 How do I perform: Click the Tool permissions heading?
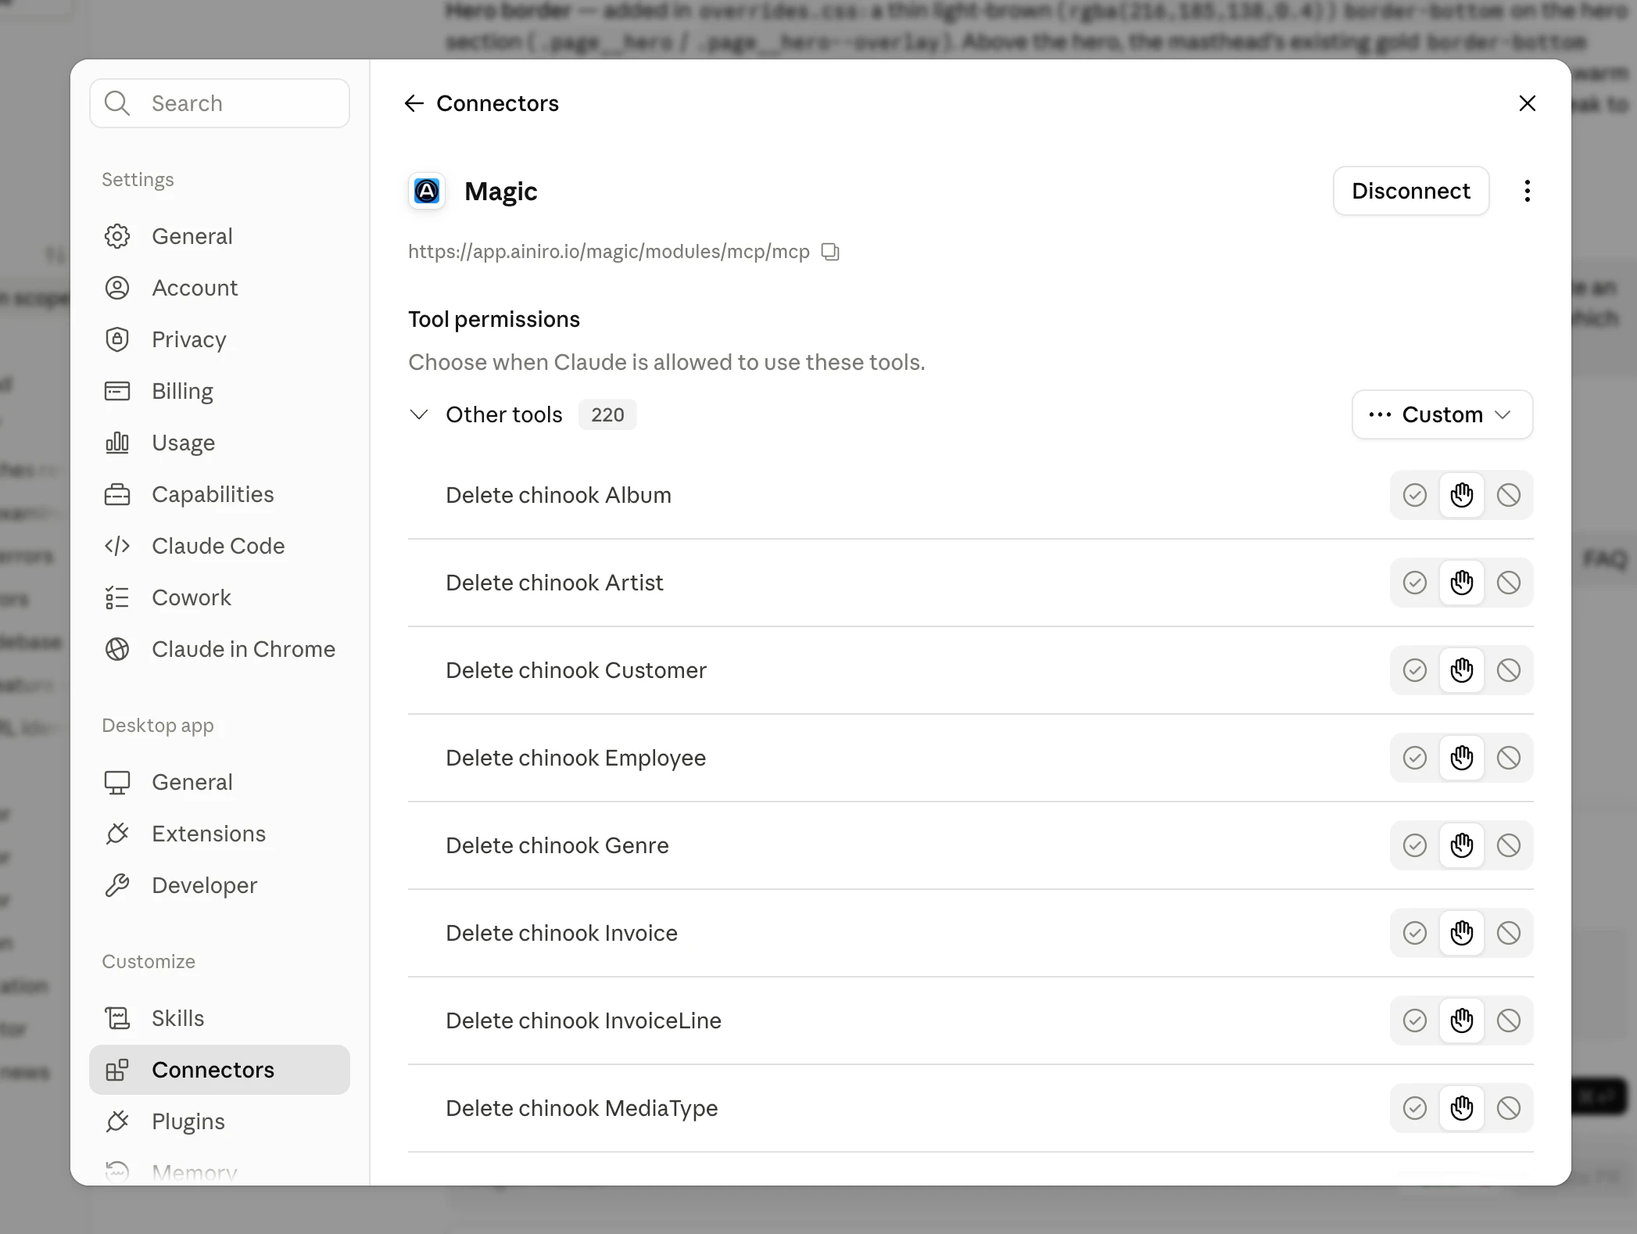[494, 319]
